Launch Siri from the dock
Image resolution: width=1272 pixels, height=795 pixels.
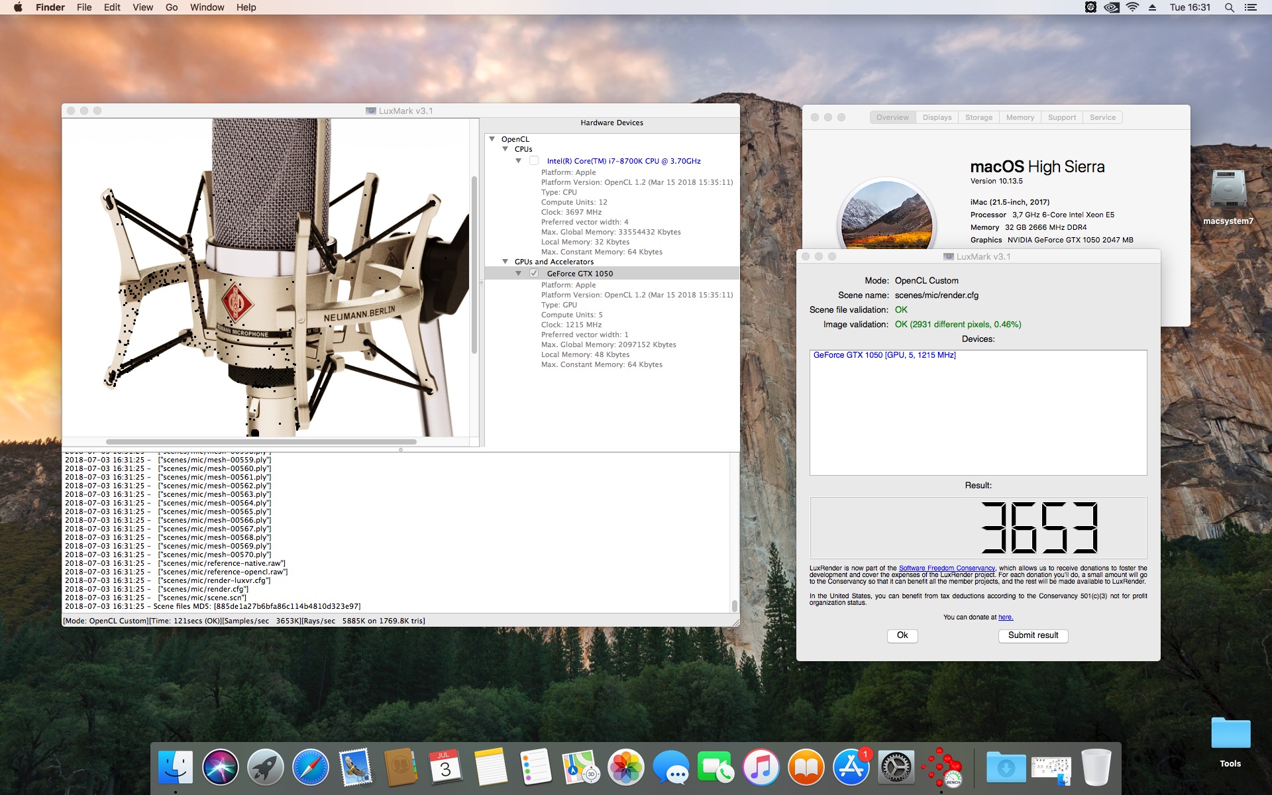(220, 768)
